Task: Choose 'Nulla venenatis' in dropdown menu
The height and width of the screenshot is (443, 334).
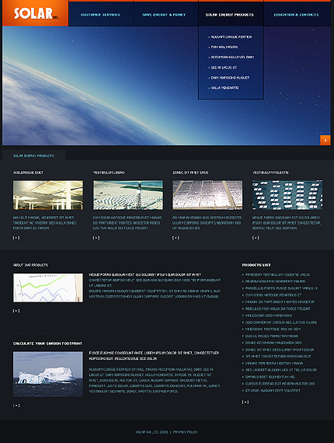Action: [224, 88]
